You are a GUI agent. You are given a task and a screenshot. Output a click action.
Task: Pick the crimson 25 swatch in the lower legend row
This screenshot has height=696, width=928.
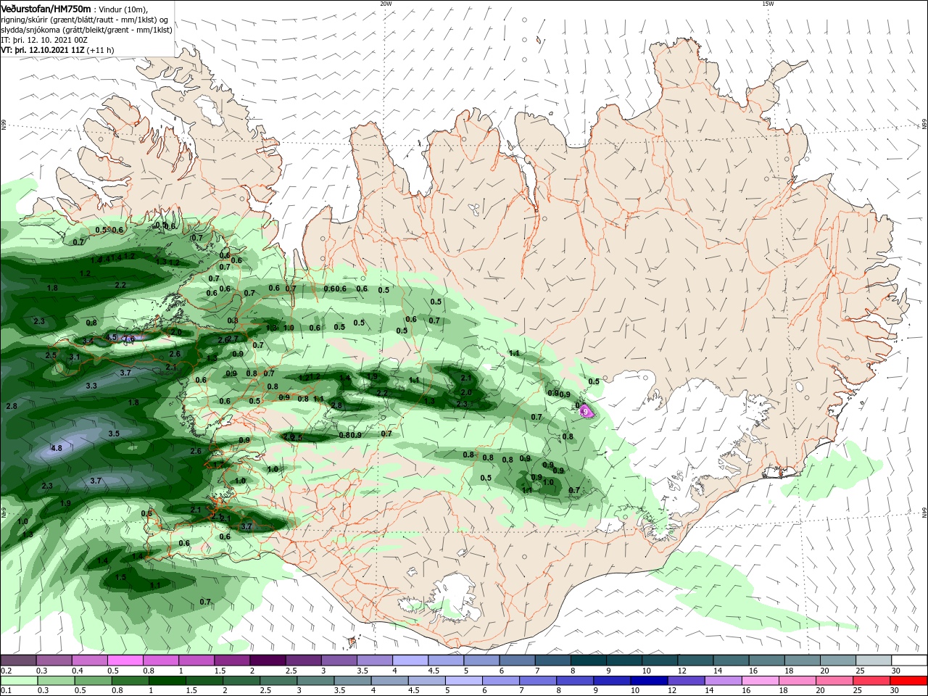pos(871,681)
